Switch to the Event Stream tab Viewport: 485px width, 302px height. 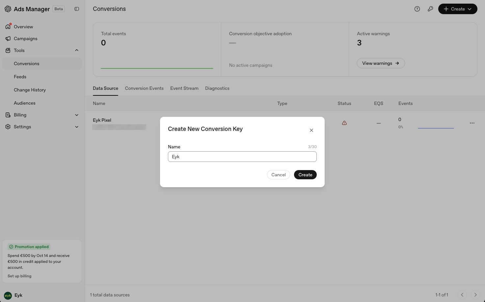click(184, 88)
